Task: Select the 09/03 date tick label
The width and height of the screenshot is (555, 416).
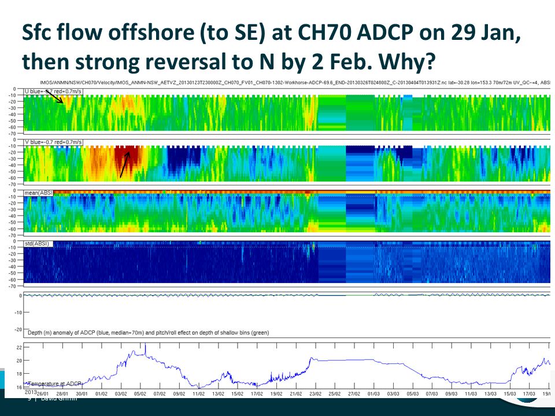Action: click(x=452, y=393)
